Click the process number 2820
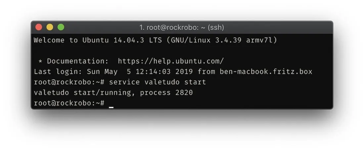Screen dimensions: 364x150 (184, 93)
